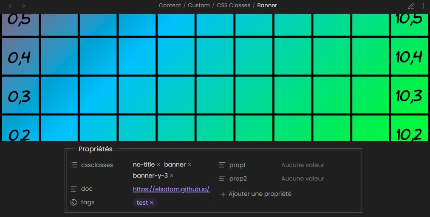This screenshot has height=217, width=430.
Task: Click the forward navigation arrow
Action: coord(23,6)
